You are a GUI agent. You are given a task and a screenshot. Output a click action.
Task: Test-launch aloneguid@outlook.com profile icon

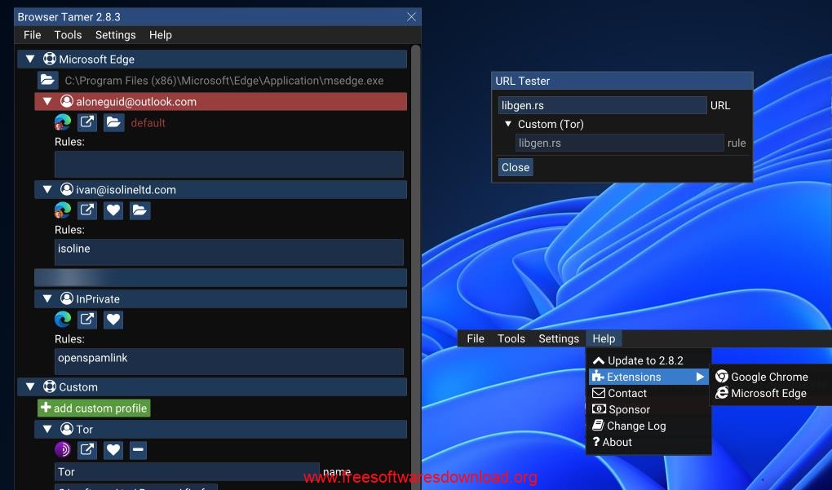coord(87,122)
